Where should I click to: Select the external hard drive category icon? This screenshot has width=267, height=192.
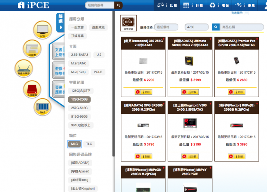32,90
